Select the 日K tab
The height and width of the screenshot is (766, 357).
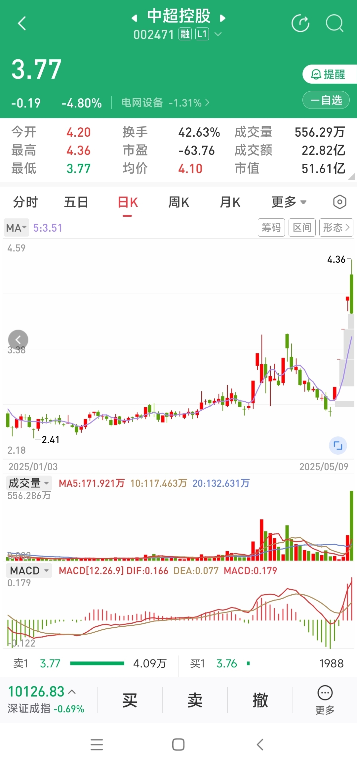(x=128, y=202)
